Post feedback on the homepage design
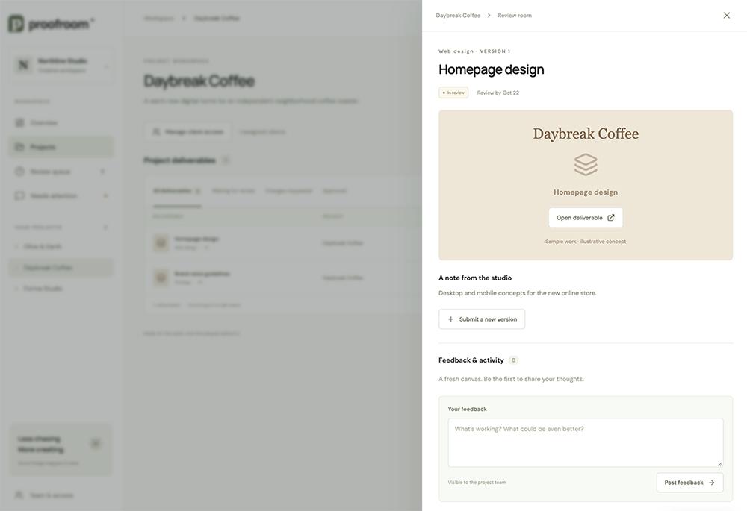747x511 pixels. tap(689, 483)
